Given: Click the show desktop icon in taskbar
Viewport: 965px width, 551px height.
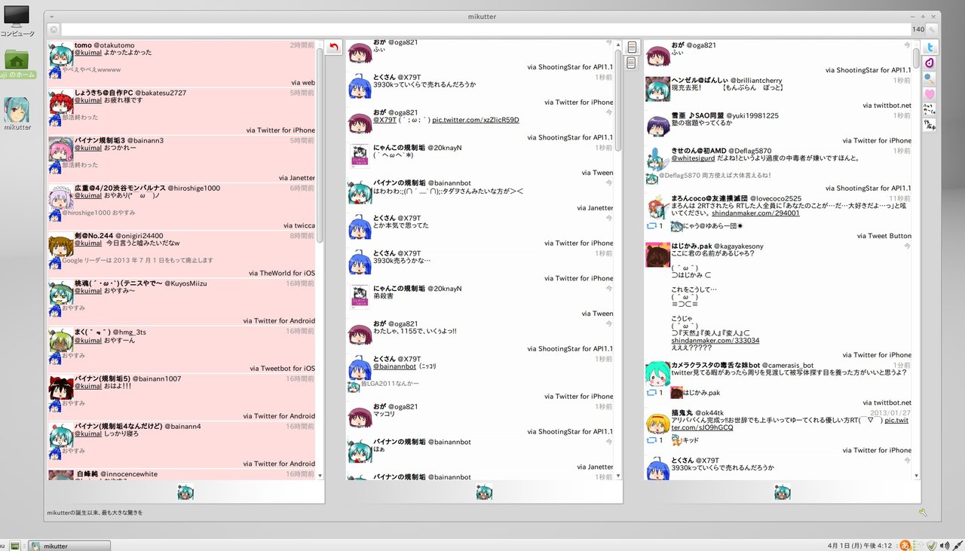Looking at the screenshot, I should pyautogui.click(x=14, y=545).
